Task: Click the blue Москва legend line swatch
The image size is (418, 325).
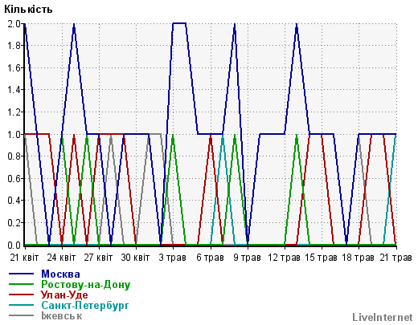Action: (21, 274)
